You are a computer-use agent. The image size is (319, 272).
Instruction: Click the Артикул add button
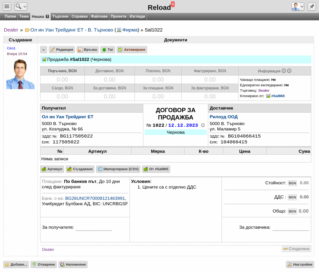coord(52,169)
